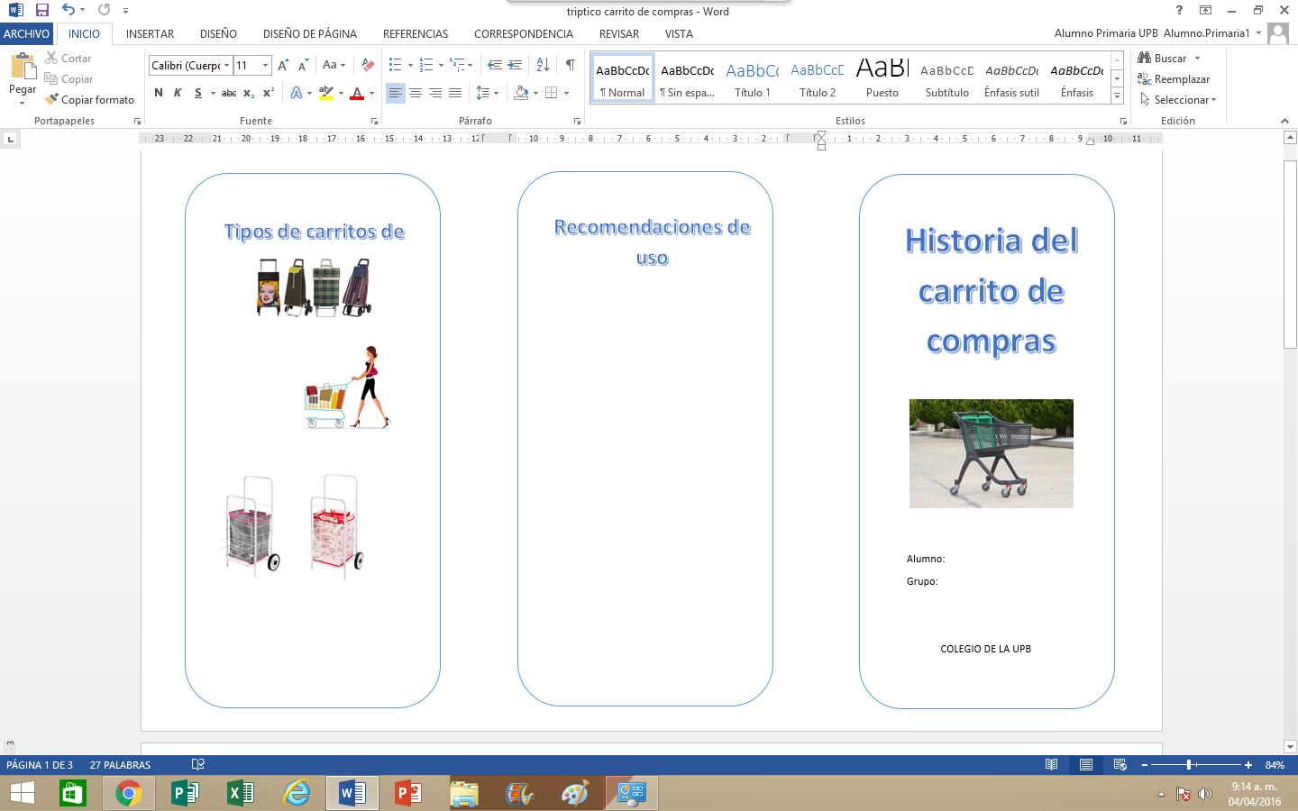
Task: Open the ARCHIVO menu
Action: click(27, 33)
